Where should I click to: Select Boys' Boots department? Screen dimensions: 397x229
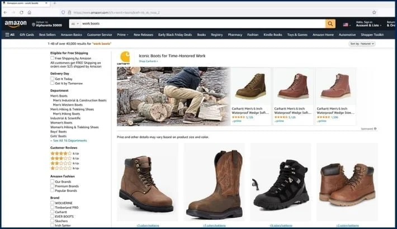click(x=59, y=132)
